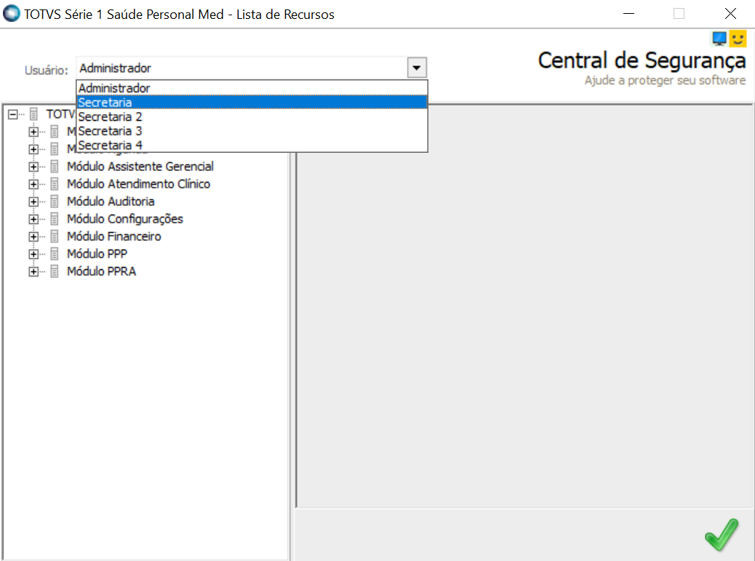Minimize the Lista de Recursos window

point(628,14)
